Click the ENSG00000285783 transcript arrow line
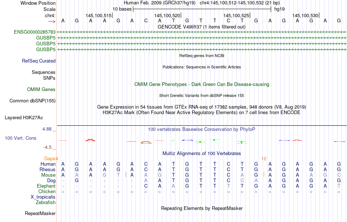The width and height of the screenshot is (347, 222). tap(202, 32)
